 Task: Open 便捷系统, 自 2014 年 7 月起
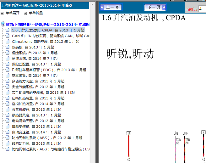click(35, 59)
